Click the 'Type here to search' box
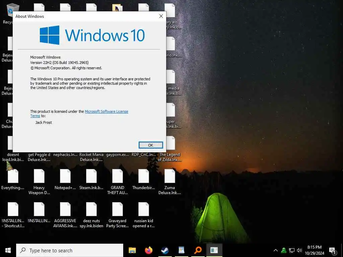This screenshot has width=343, height=257. click(x=70, y=250)
